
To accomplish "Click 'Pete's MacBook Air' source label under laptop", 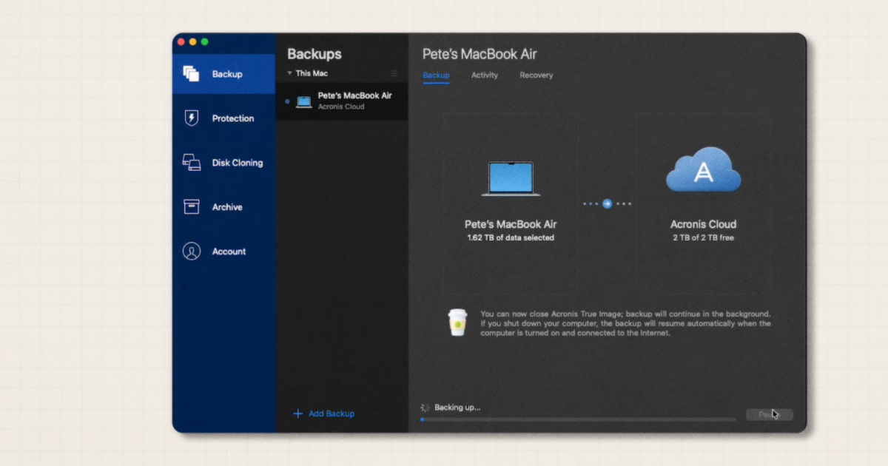I will pos(511,224).
